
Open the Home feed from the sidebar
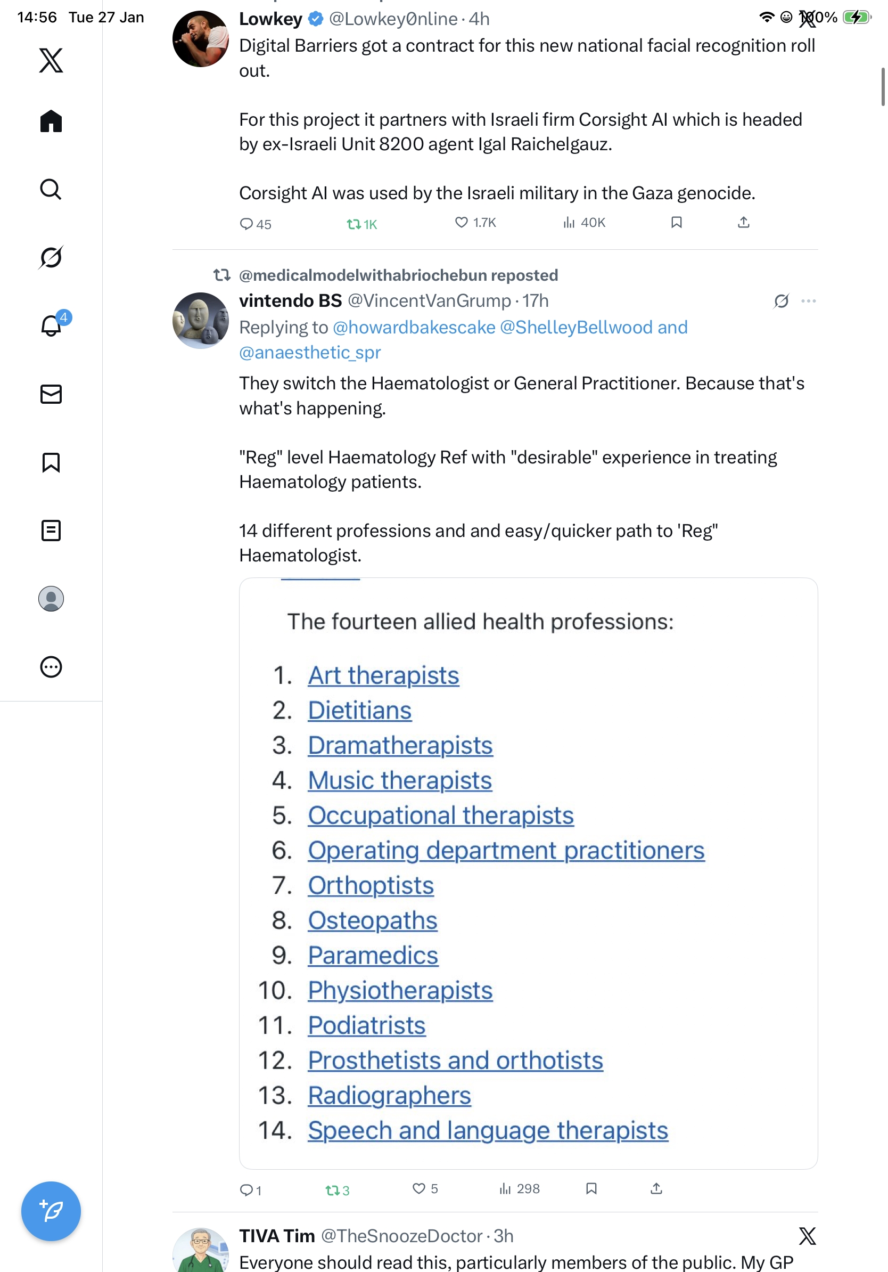(51, 121)
